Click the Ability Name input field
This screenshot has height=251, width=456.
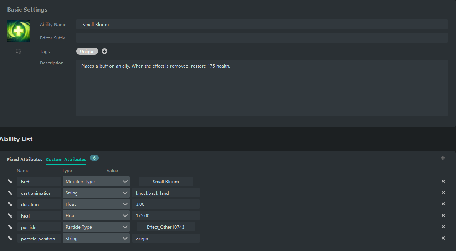pos(262,25)
